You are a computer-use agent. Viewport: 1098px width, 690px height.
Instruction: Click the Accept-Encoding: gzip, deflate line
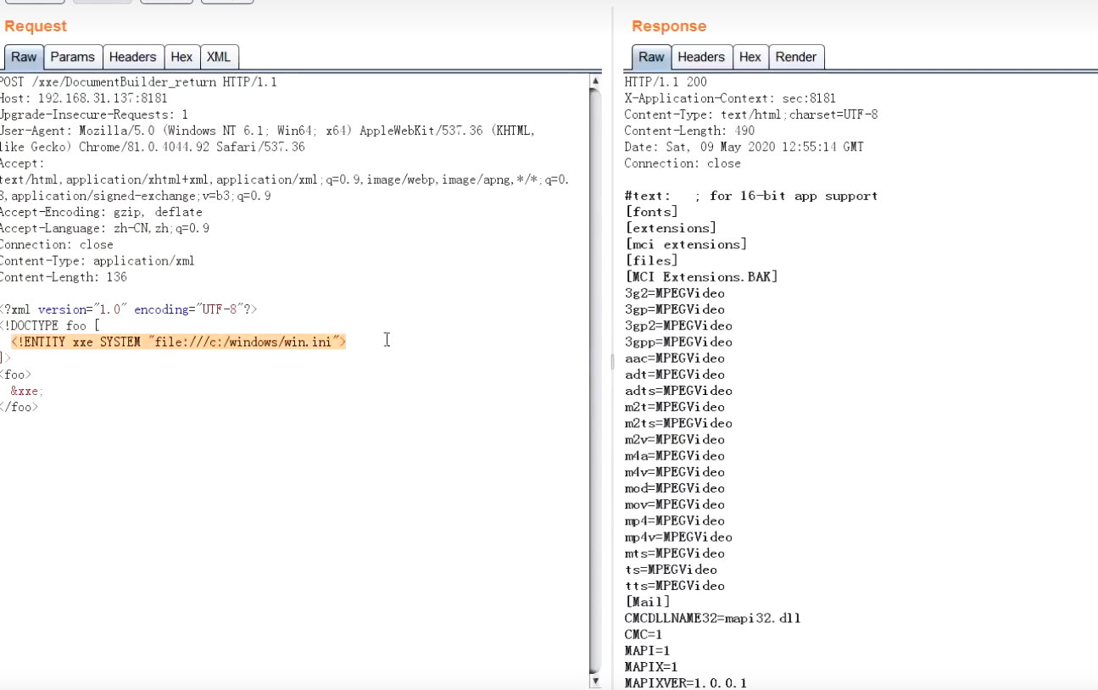point(101,212)
